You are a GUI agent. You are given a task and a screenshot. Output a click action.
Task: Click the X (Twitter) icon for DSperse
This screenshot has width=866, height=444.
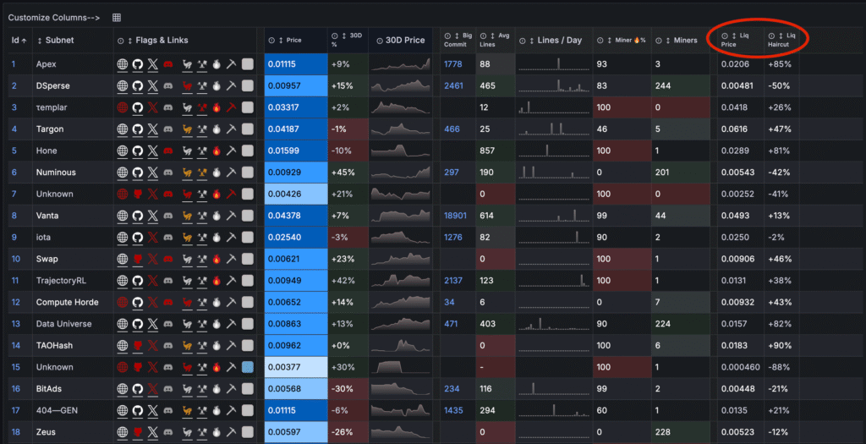153,86
